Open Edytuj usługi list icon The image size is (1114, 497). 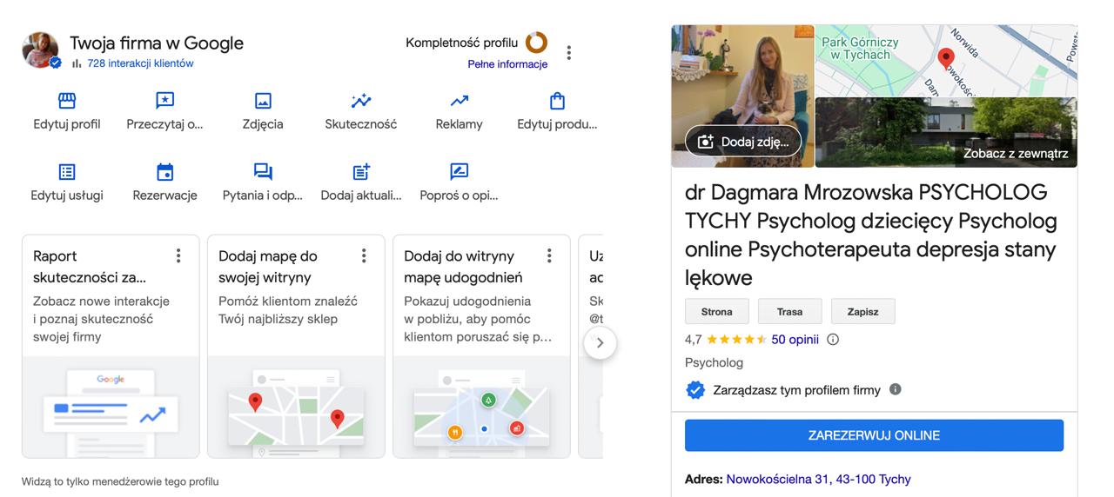(x=67, y=172)
